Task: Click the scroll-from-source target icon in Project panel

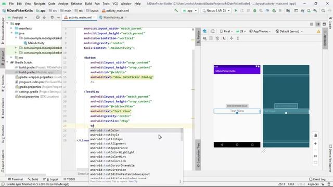Action: [37, 17]
